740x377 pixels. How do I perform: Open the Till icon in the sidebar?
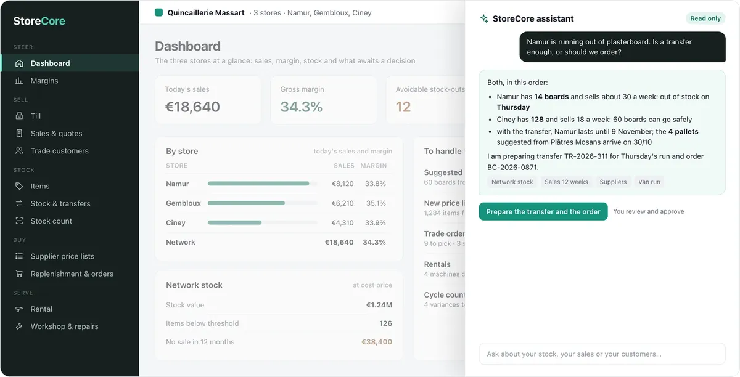tap(19, 116)
